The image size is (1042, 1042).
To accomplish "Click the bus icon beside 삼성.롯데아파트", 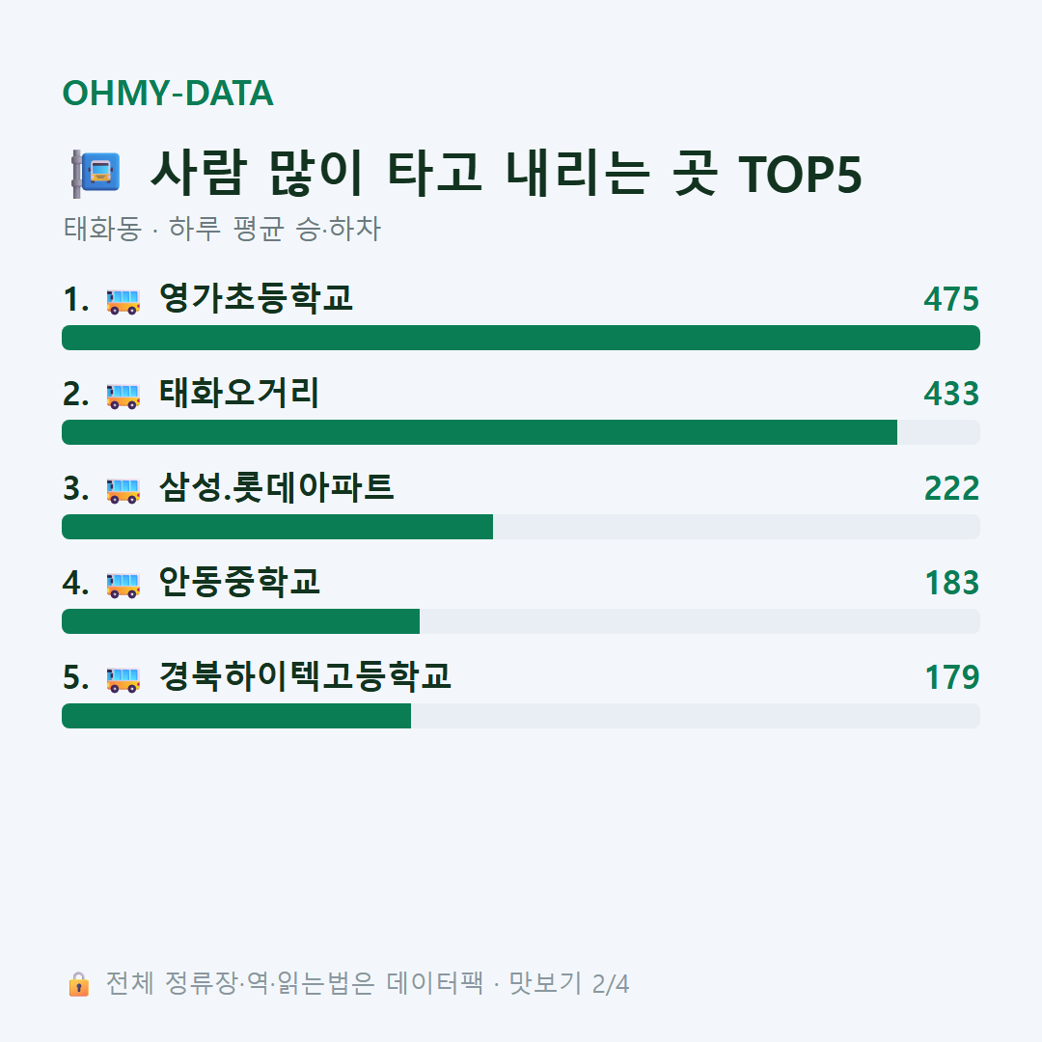I will (x=123, y=490).
